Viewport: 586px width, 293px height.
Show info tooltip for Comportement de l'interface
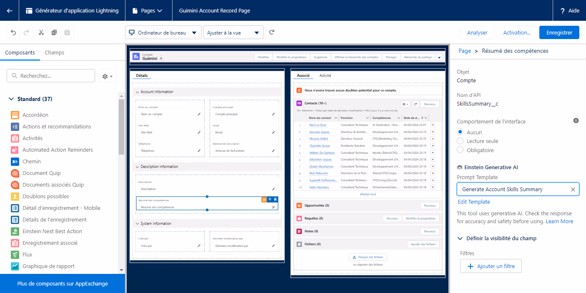(576, 121)
